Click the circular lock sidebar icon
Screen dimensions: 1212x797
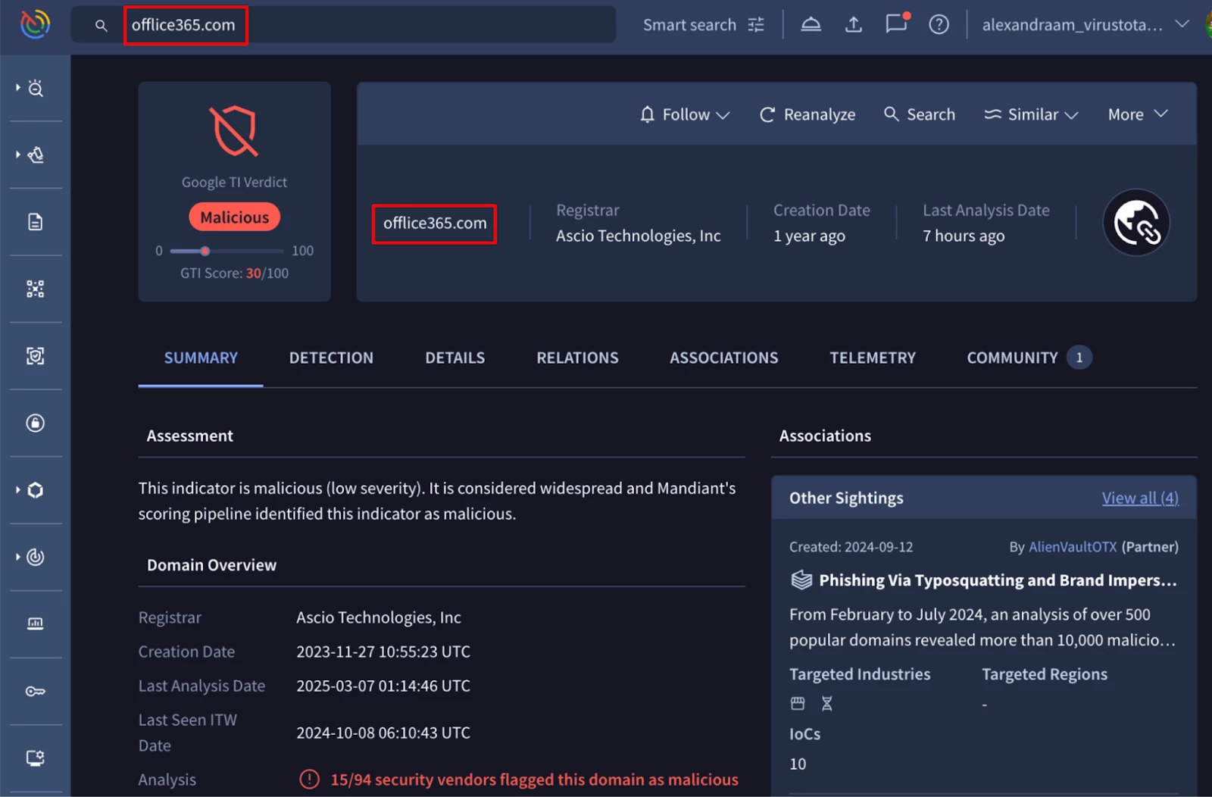(36, 423)
